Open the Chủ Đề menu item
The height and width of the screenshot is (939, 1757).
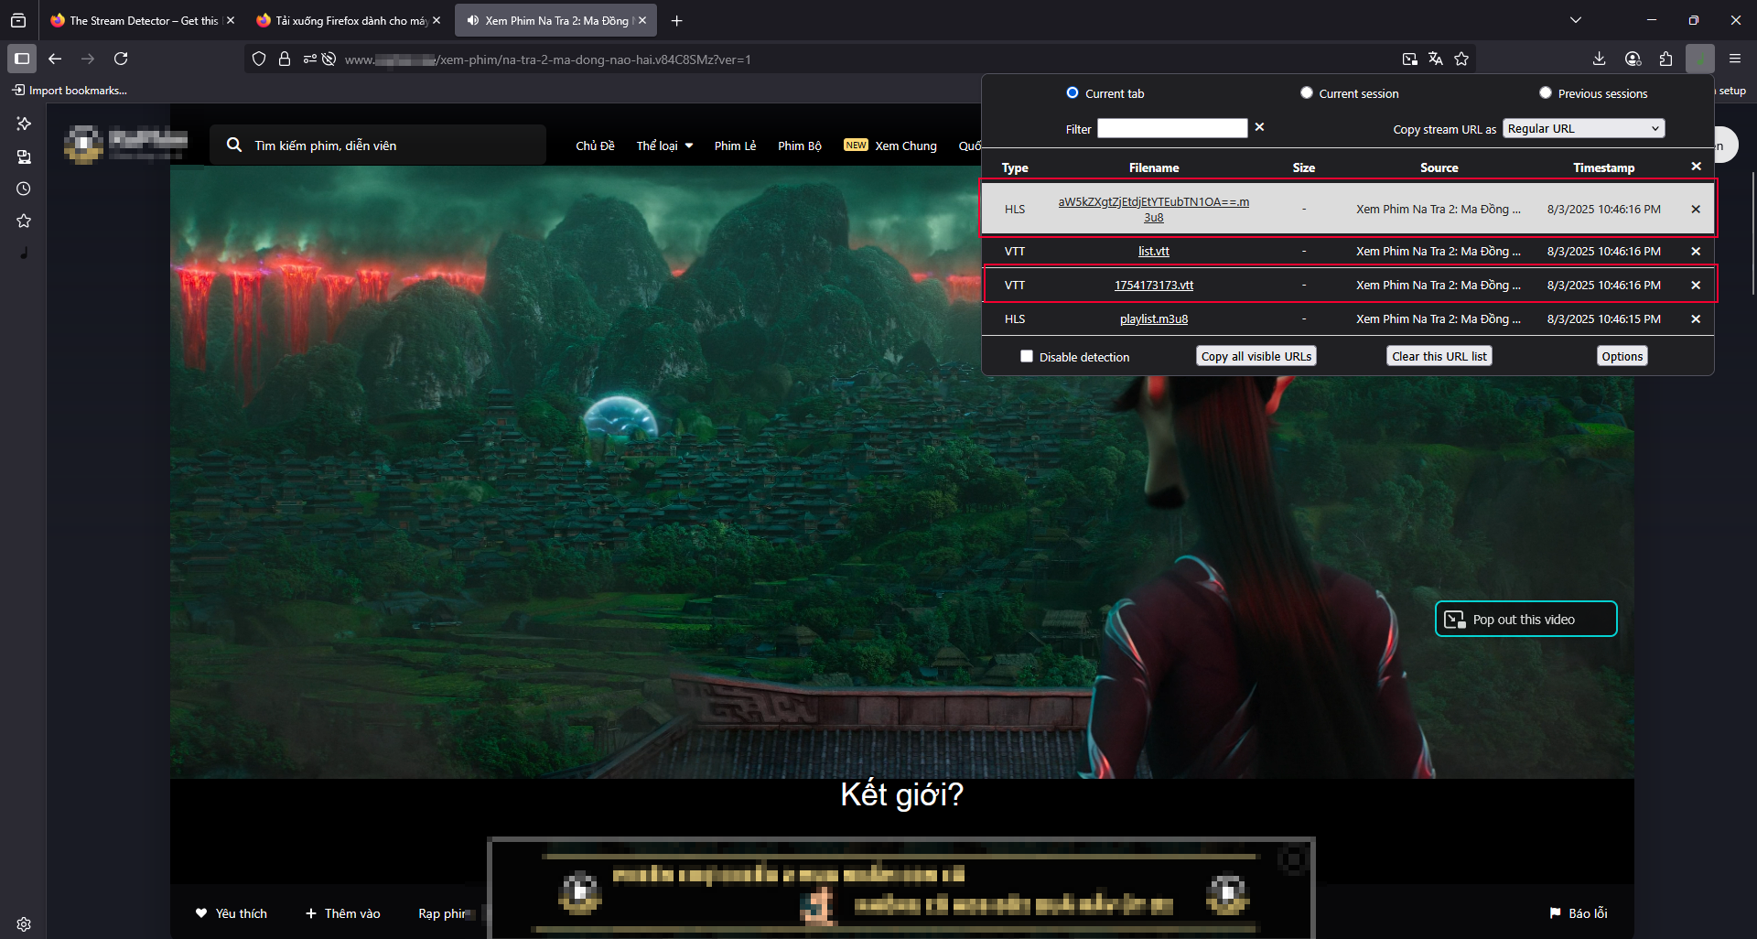point(595,146)
